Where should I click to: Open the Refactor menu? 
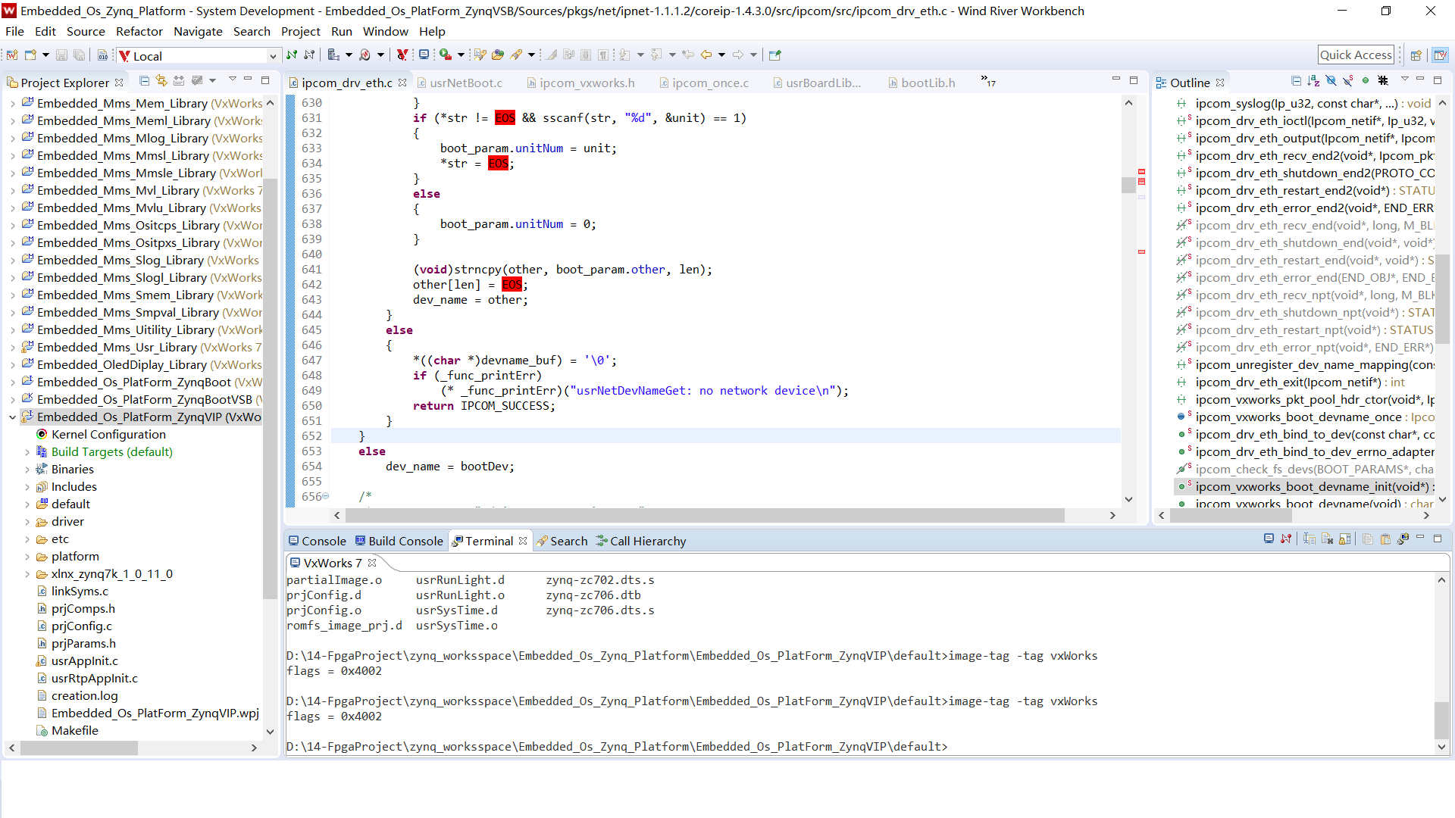coord(139,31)
